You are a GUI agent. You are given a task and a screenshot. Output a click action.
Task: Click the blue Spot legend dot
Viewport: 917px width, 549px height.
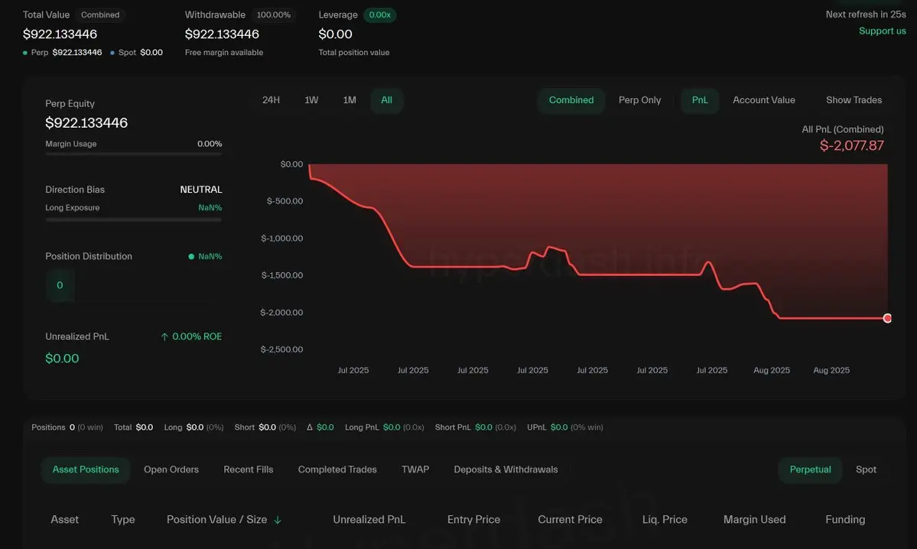112,53
